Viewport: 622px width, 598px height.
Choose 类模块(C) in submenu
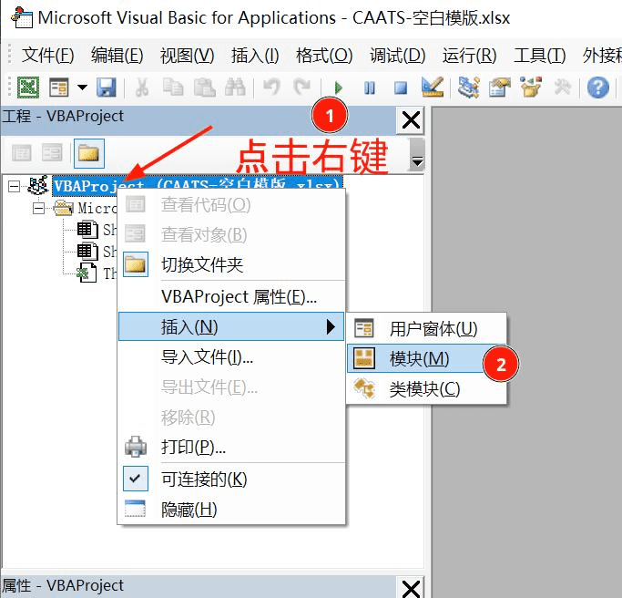click(426, 388)
